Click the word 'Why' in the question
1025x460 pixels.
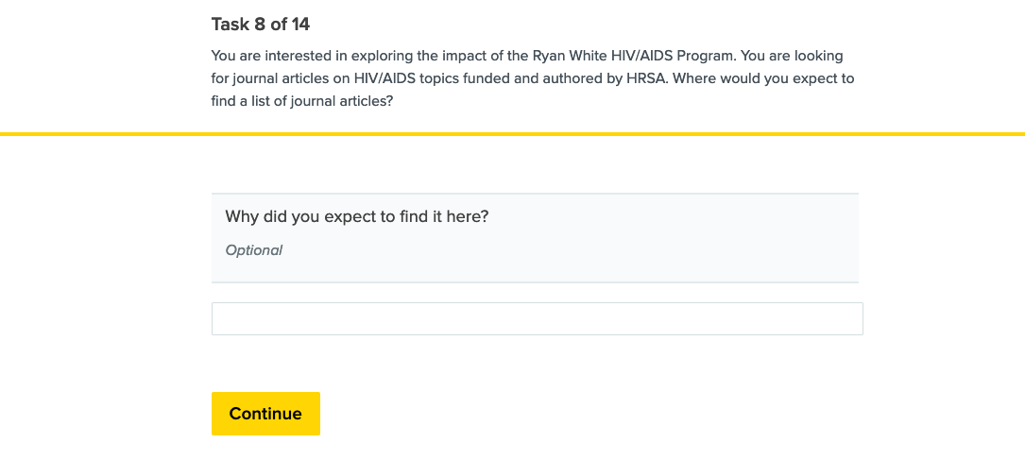click(x=241, y=216)
